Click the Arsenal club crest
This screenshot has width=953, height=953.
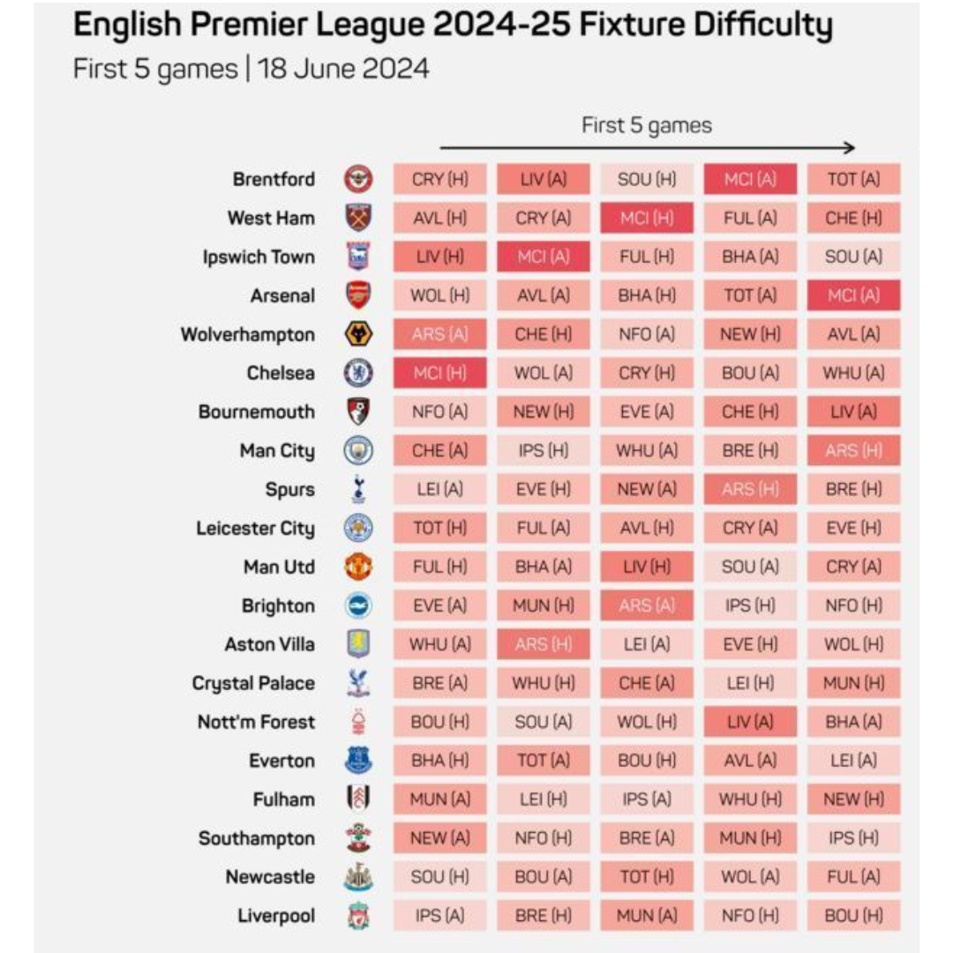pyautogui.click(x=358, y=295)
